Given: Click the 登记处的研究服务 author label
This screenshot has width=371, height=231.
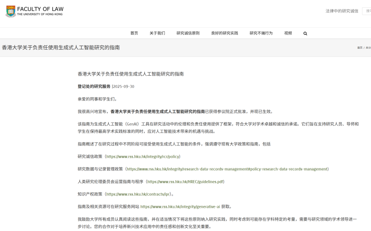Looking at the screenshot, I should pyautogui.click(x=94, y=87).
